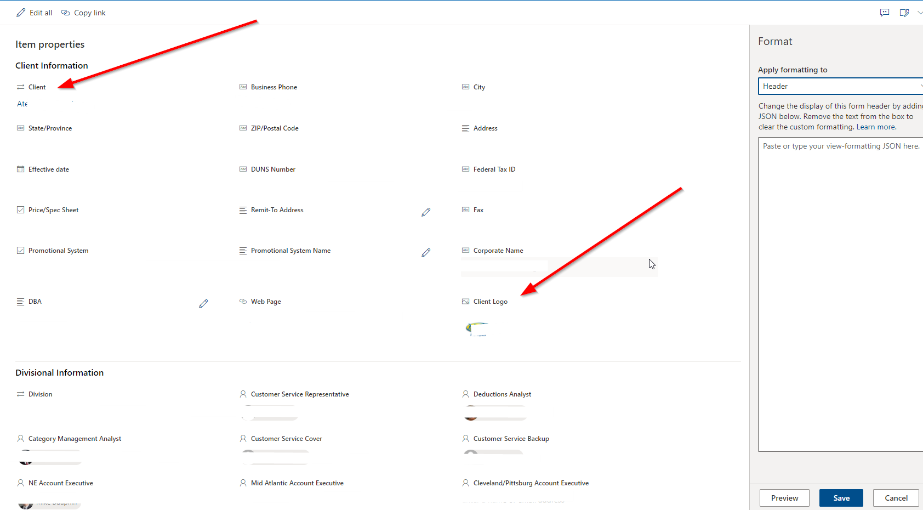
Task: Click the link icon beside Web Page
Action: (x=243, y=301)
